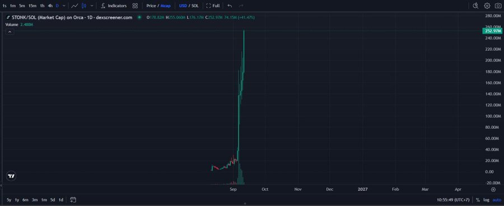Take a chart snapshot with camera icon
Image resolution: width=504 pixels, height=206 pixels.
[x=498, y=6]
